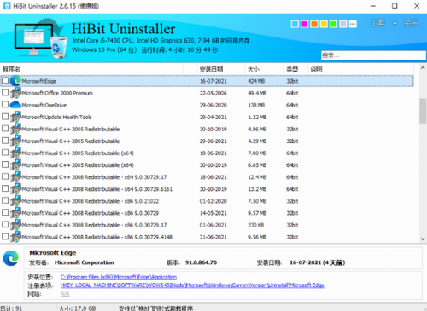Click the icon of Visual C++ 2008 x86 9.0.21022
Viewport: 427px width, 311px height.
pyautogui.click(x=15, y=201)
